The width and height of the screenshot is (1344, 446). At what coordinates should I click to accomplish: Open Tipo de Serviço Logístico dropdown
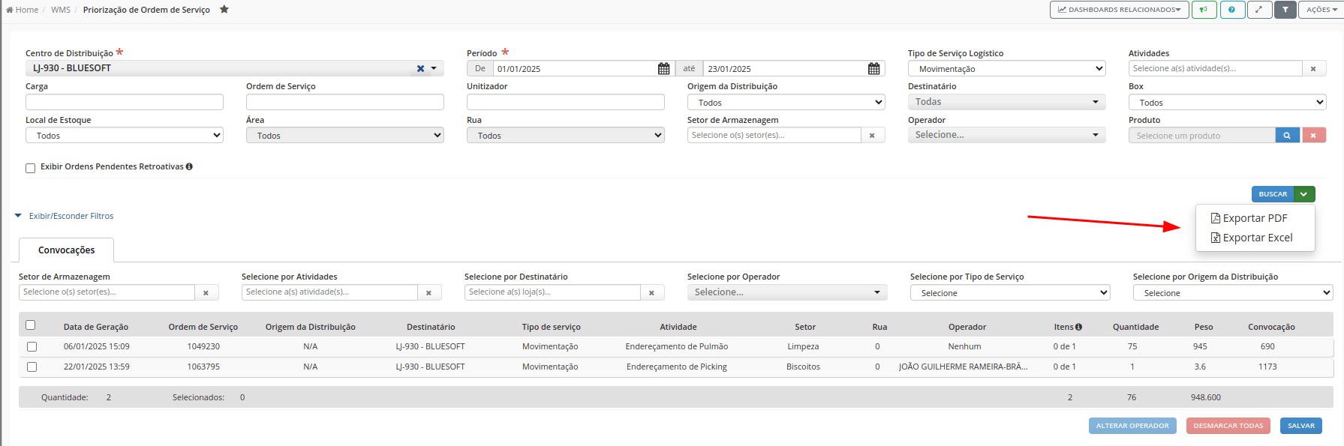(x=1006, y=68)
